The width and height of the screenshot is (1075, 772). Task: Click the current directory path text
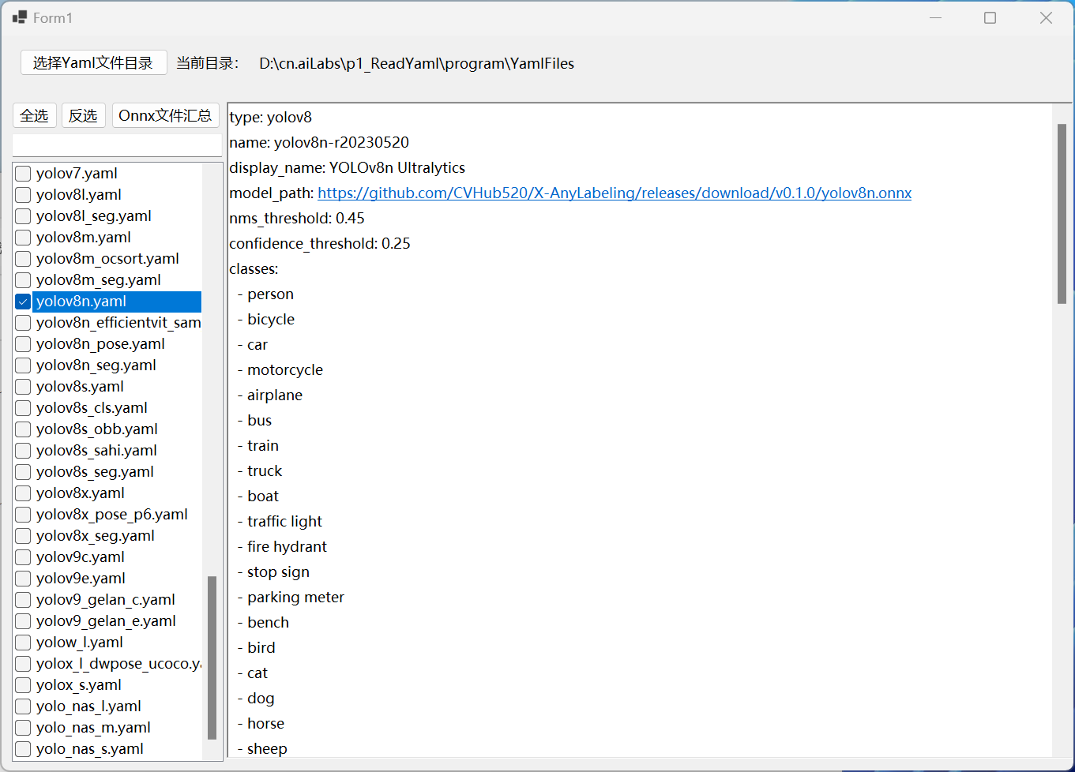pyautogui.click(x=417, y=63)
